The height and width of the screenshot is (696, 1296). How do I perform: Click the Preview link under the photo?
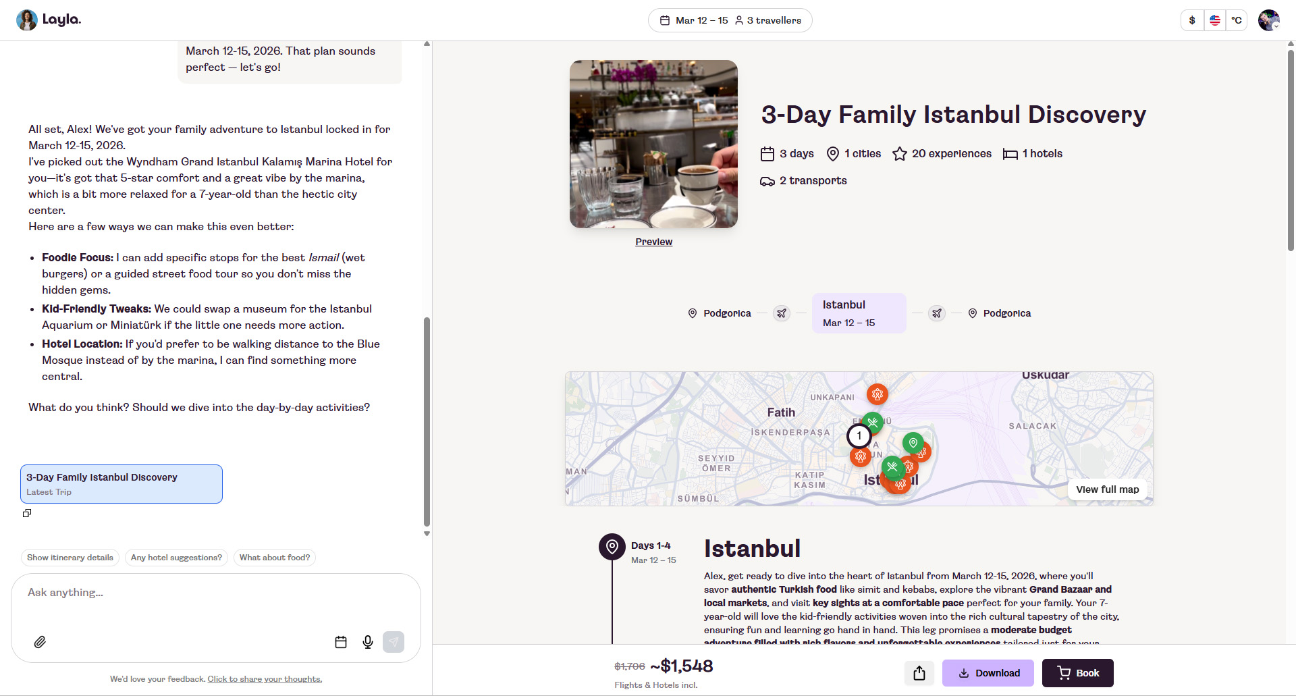pos(653,242)
